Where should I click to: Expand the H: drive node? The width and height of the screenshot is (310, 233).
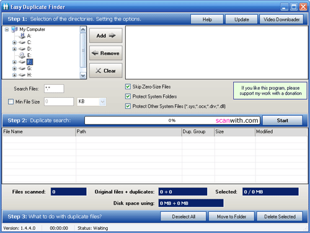click(14, 75)
